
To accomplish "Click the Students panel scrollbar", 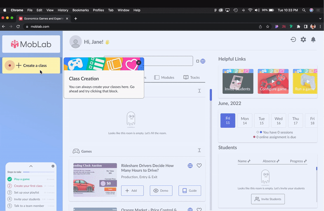I will click(x=317, y=168).
